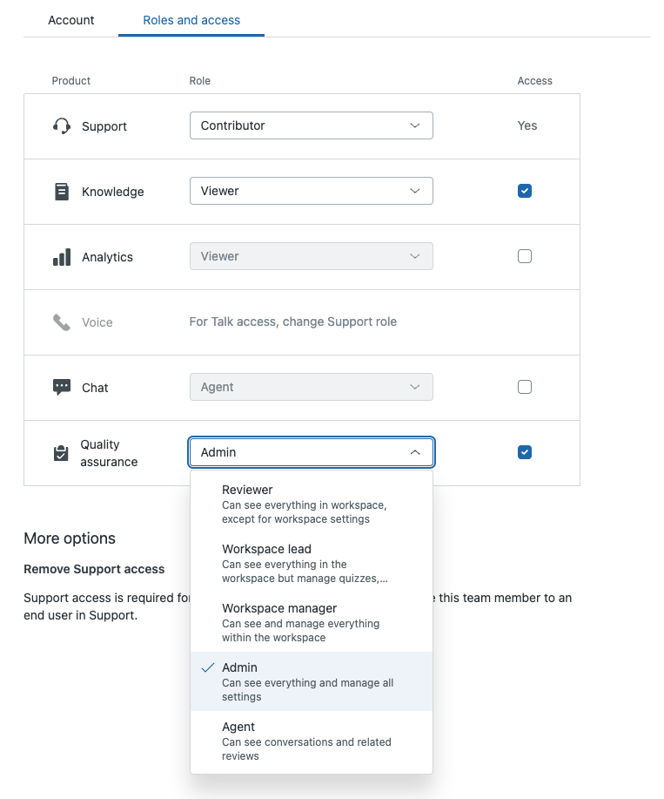Open the Support role Contributor dropdown
The height and width of the screenshot is (799, 664).
[311, 125]
